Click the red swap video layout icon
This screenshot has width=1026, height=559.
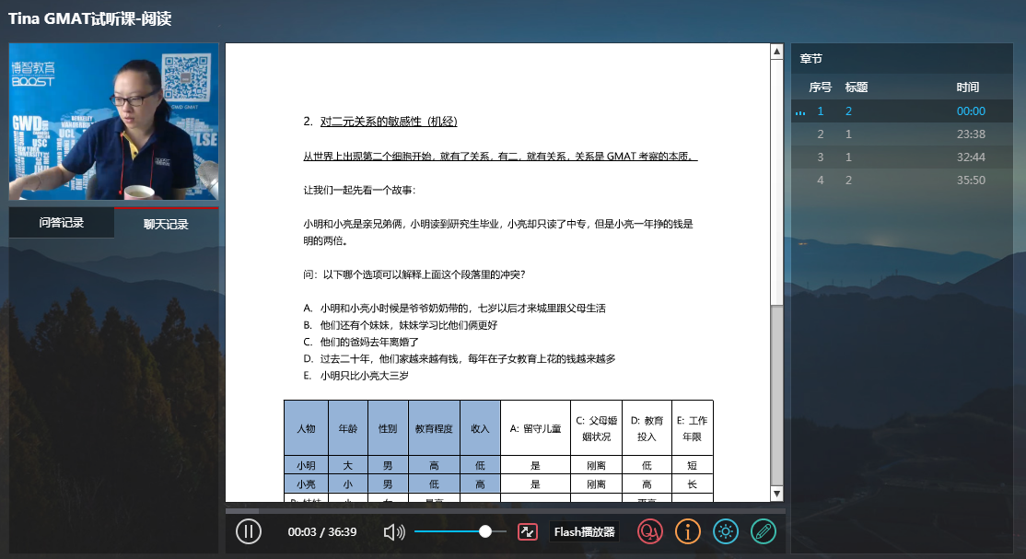tap(528, 531)
